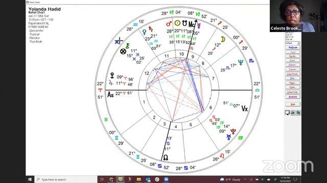The height and width of the screenshot is (183, 327).
Task: Click the Jupiter glyph in Aries
Action: point(111,83)
